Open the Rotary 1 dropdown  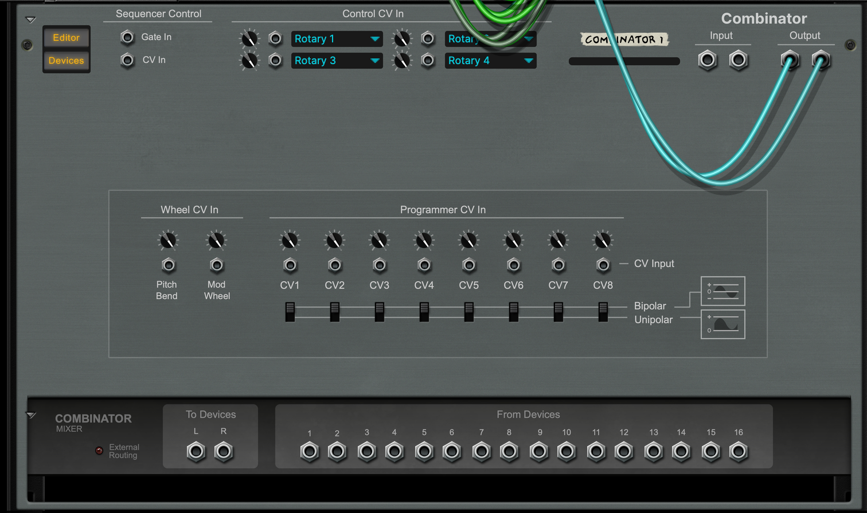pyautogui.click(x=337, y=39)
